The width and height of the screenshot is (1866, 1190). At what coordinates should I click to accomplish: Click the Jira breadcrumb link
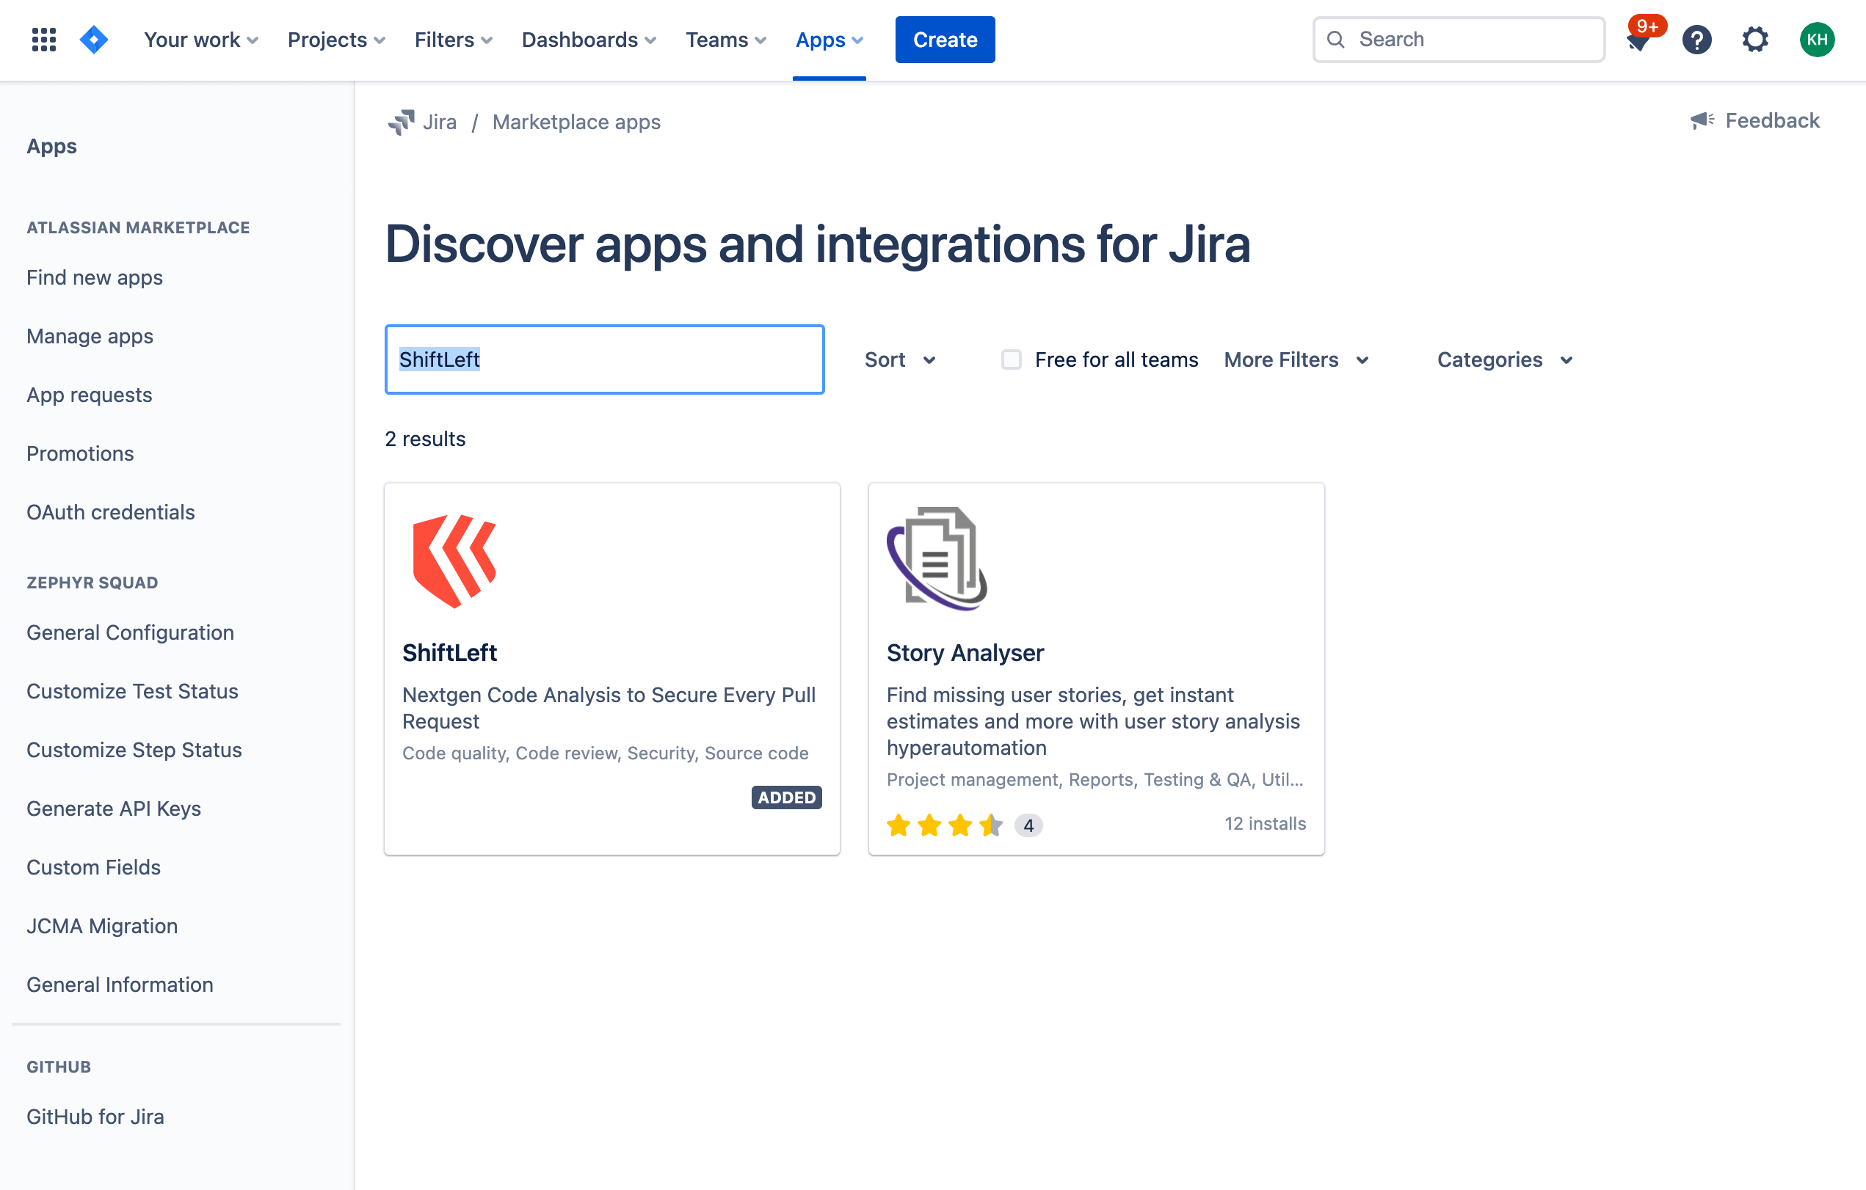[440, 123]
